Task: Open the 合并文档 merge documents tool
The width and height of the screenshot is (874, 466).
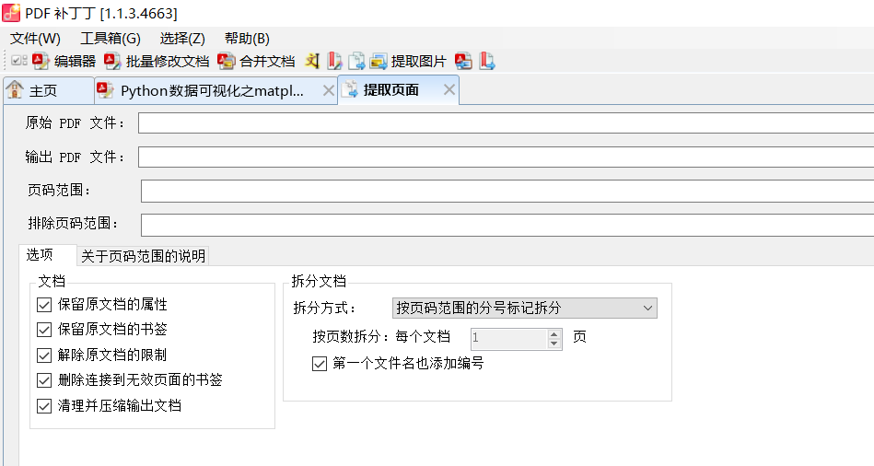Action: 256,61
